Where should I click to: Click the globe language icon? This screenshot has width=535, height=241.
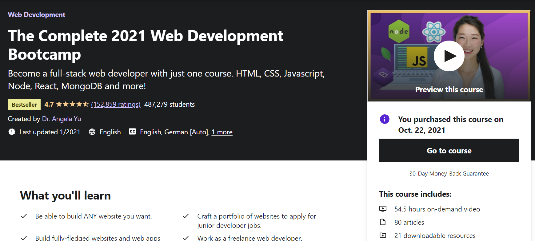click(x=92, y=132)
